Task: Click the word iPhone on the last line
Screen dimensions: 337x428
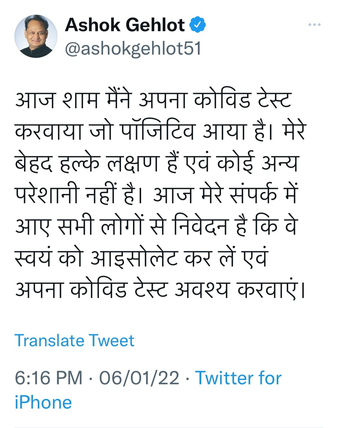Action: point(43,402)
